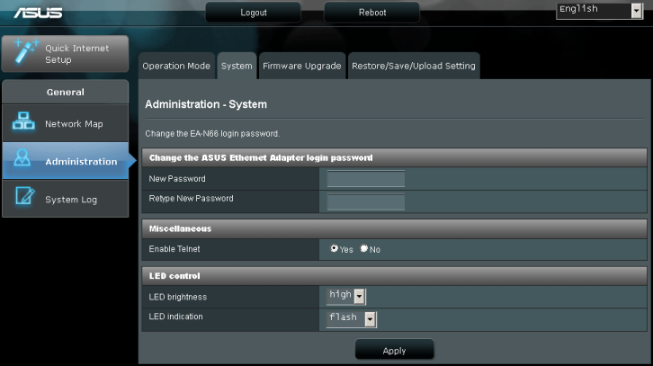The width and height of the screenshot is (653, 366).
Task: Click the Network Map icon
Action: (23, 121)
